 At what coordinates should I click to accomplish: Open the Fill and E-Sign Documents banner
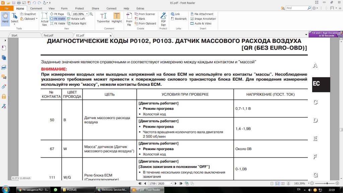pos(326,34)
